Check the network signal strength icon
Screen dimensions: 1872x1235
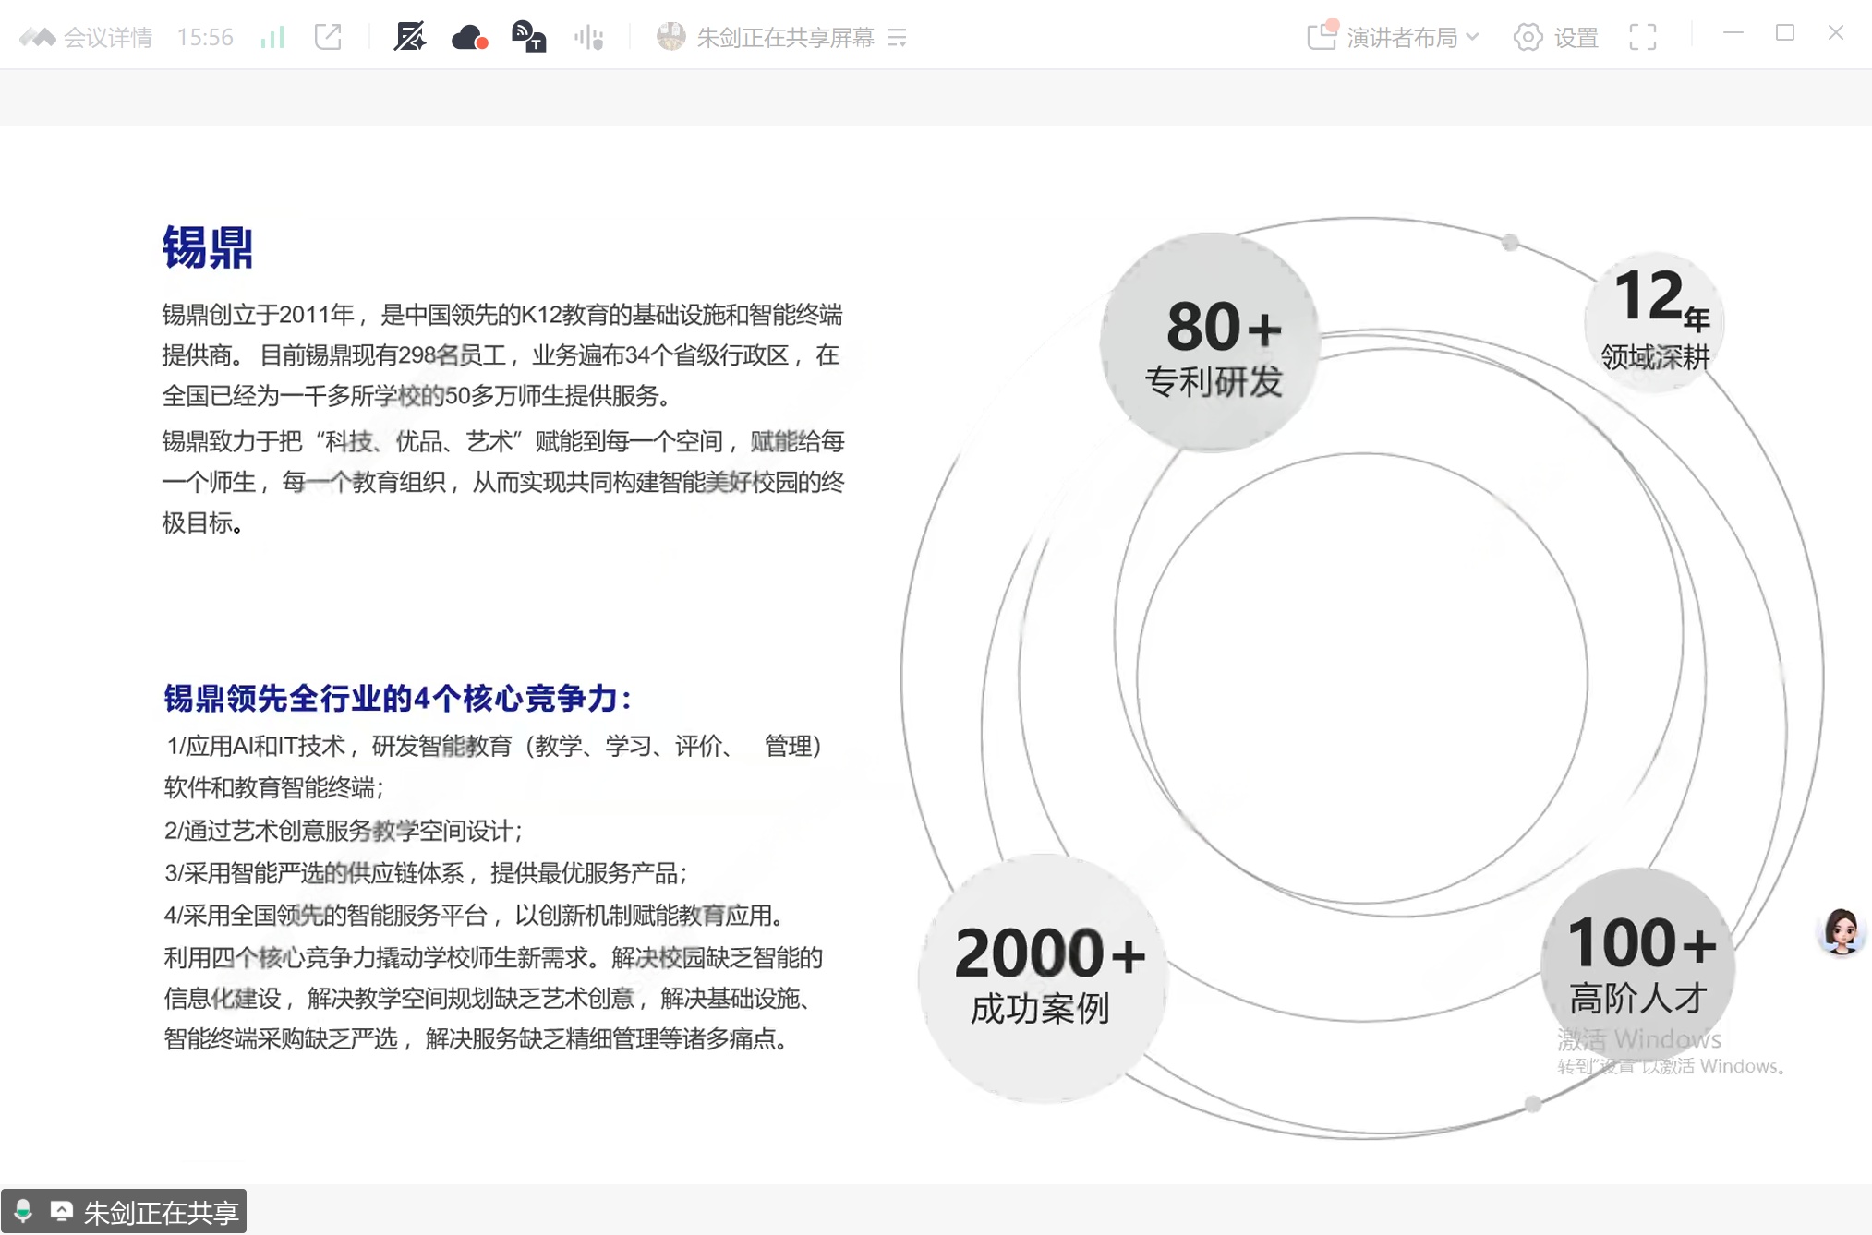[272, 37]
